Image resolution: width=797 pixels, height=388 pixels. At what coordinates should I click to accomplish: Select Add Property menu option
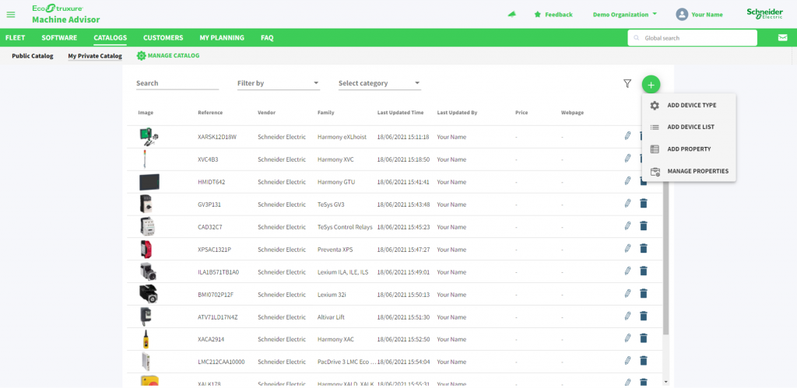[689, 149]
